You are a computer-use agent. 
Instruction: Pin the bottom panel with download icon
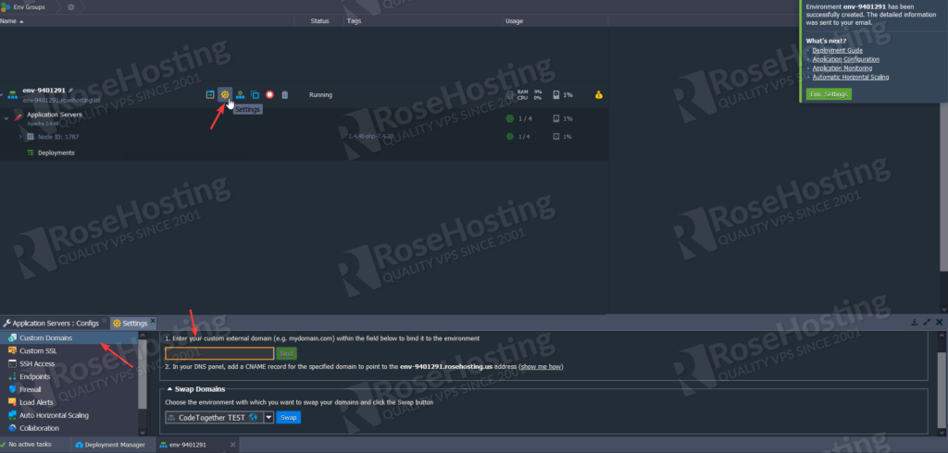point(915,323)
